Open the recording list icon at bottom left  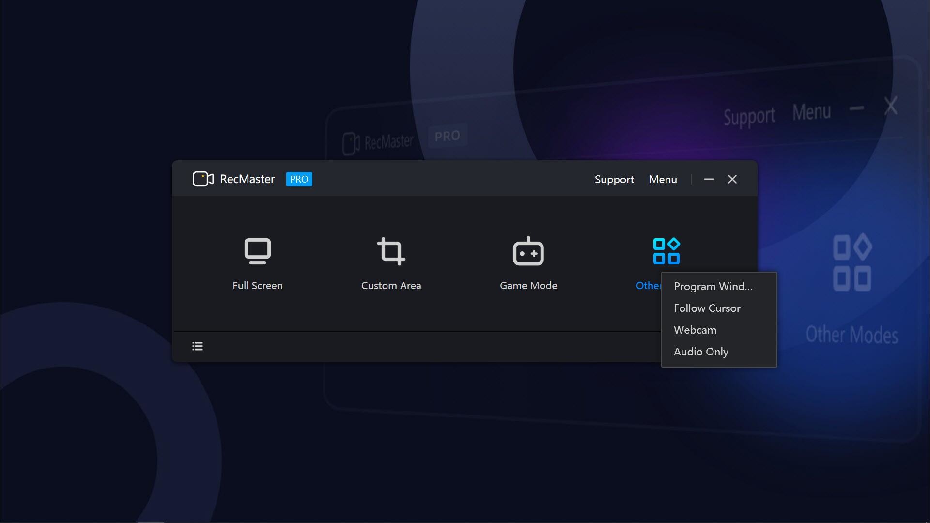[x=197, y=346]
